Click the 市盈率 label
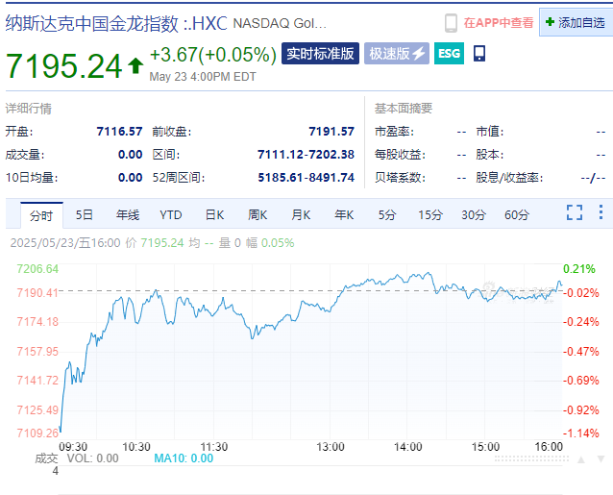613x495 pixels. (394, 132)
